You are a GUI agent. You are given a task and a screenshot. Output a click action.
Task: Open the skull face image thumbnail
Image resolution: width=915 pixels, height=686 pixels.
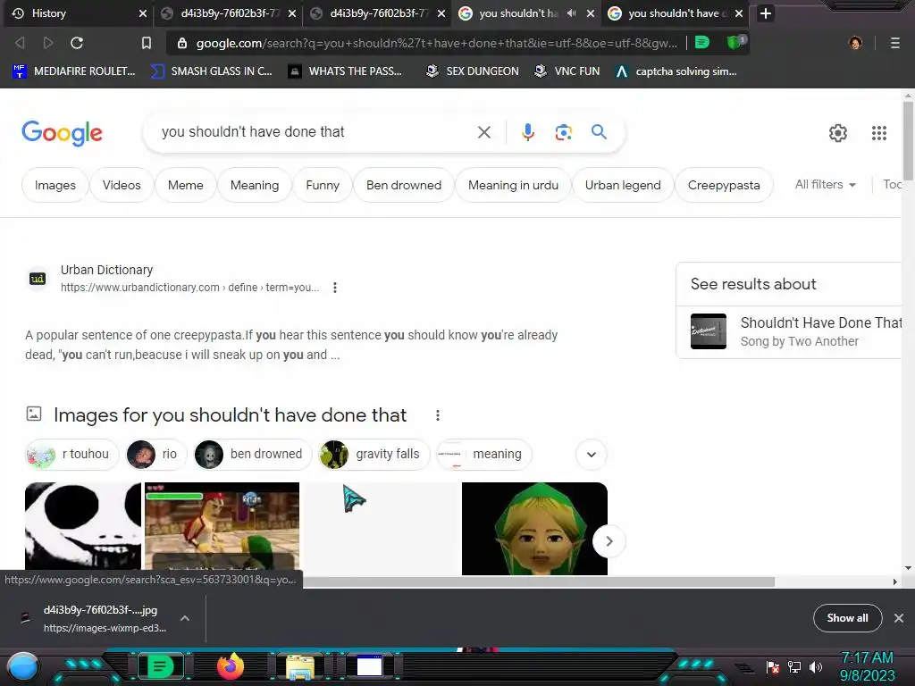pyautogui.click(x=83, y=525)
